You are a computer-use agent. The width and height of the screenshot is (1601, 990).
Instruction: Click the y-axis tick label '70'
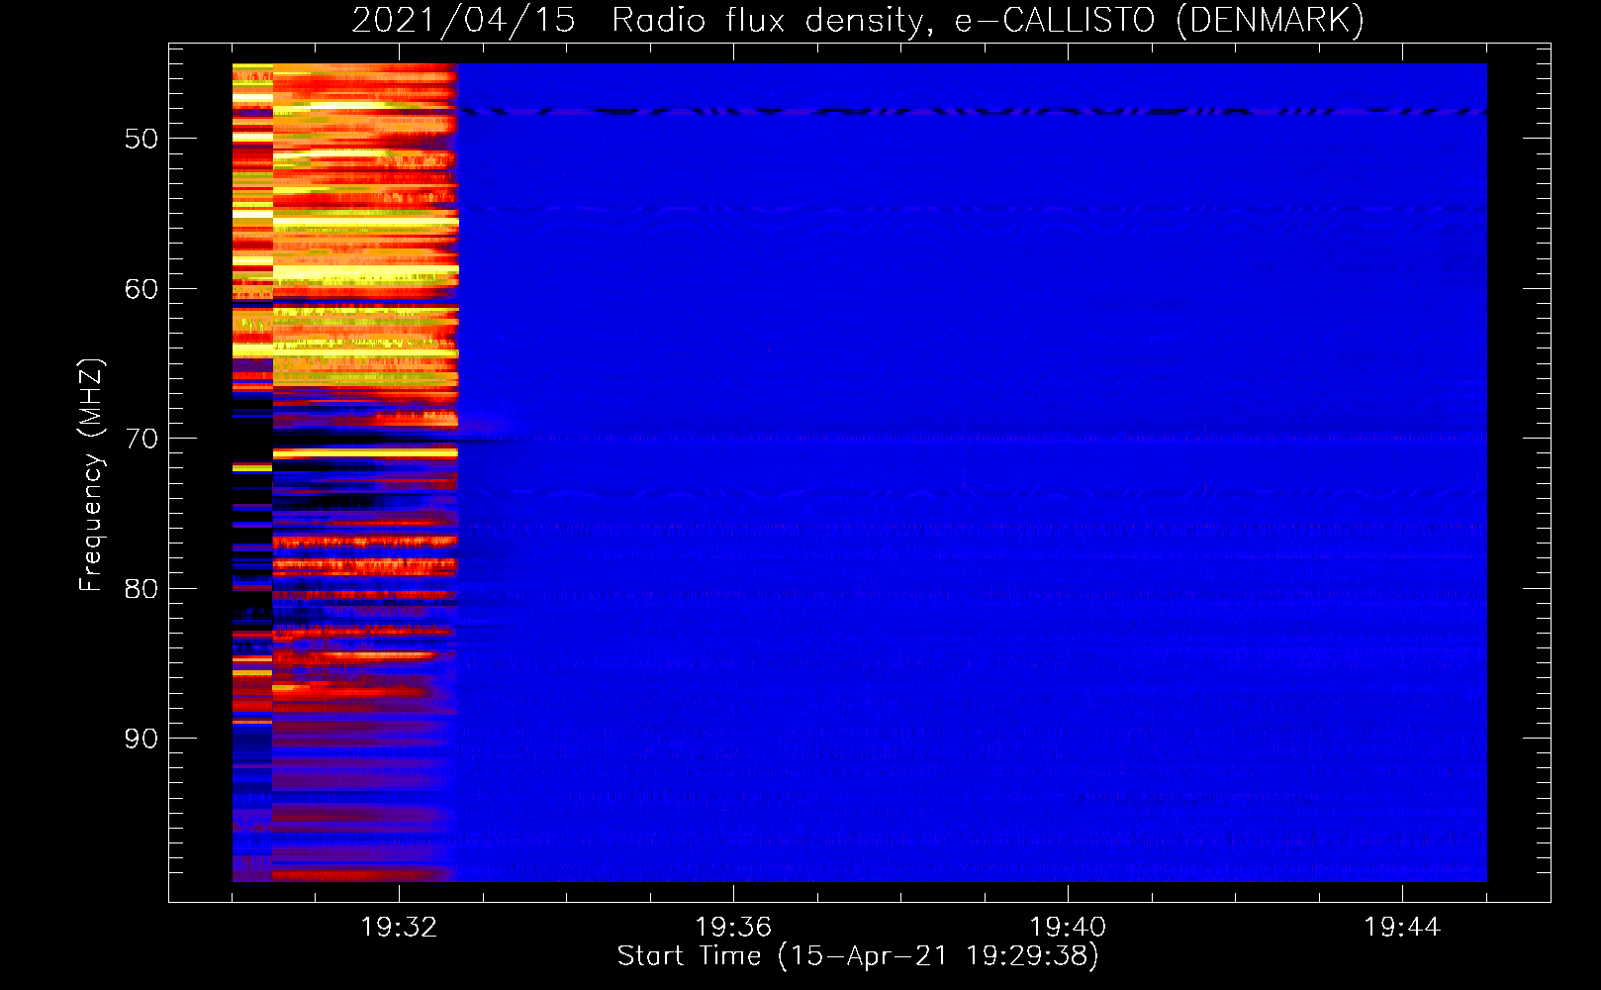141,439
